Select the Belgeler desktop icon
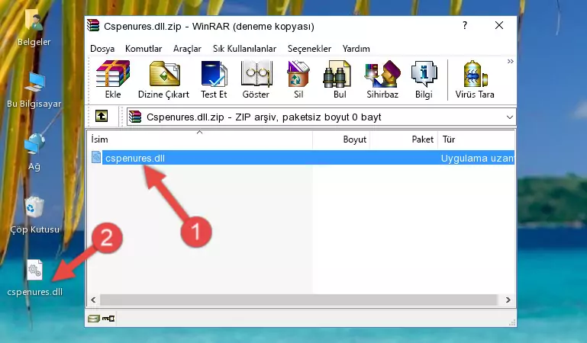 pos(34,28)
